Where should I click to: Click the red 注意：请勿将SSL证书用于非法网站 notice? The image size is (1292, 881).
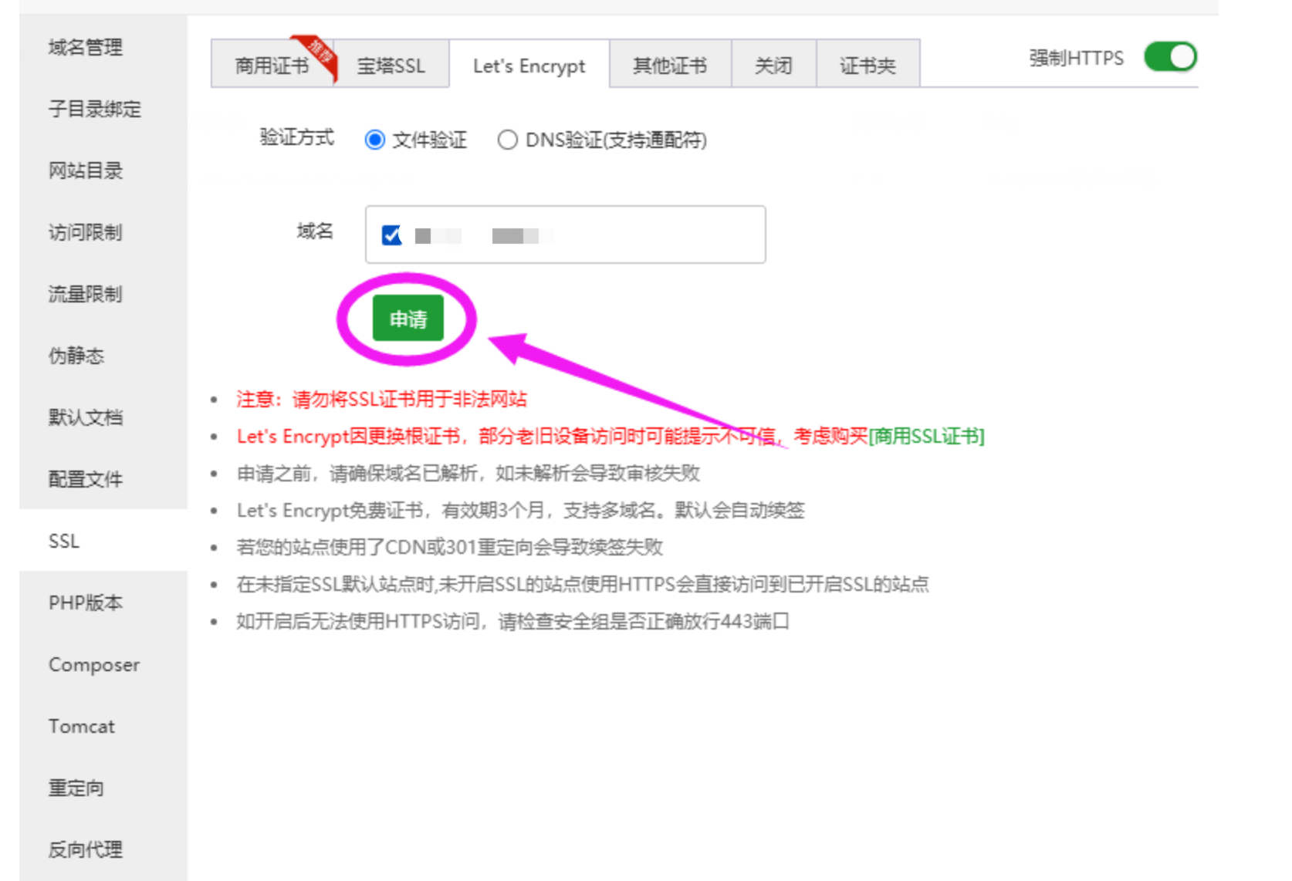(381, 399)
